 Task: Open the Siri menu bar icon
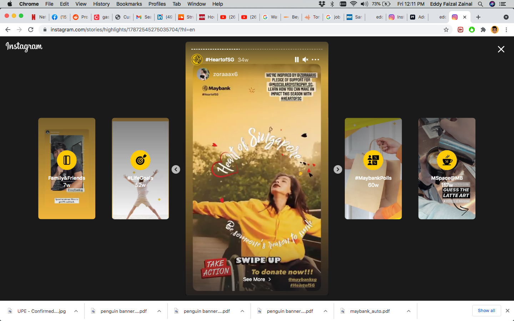pyautogui.click(x=492, y=4)
